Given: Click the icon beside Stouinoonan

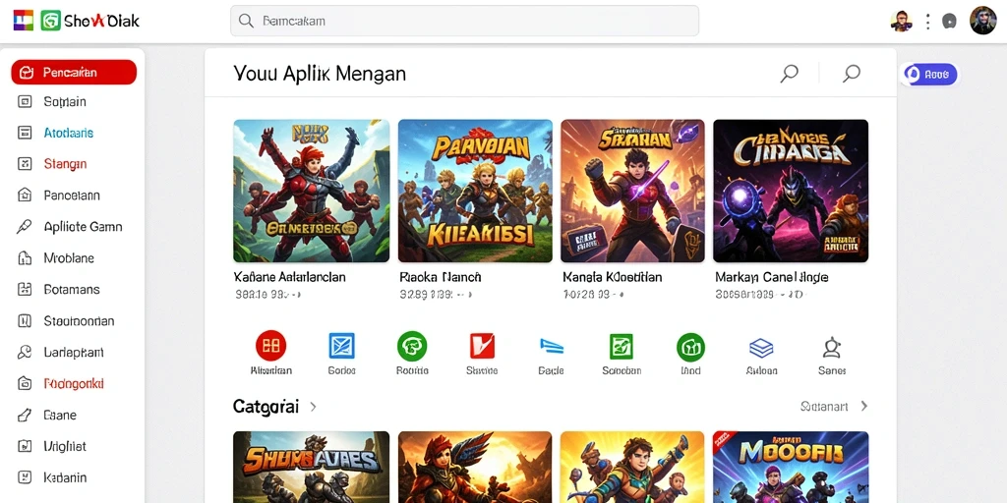Looking at the screenshot, I should point(25,321).
